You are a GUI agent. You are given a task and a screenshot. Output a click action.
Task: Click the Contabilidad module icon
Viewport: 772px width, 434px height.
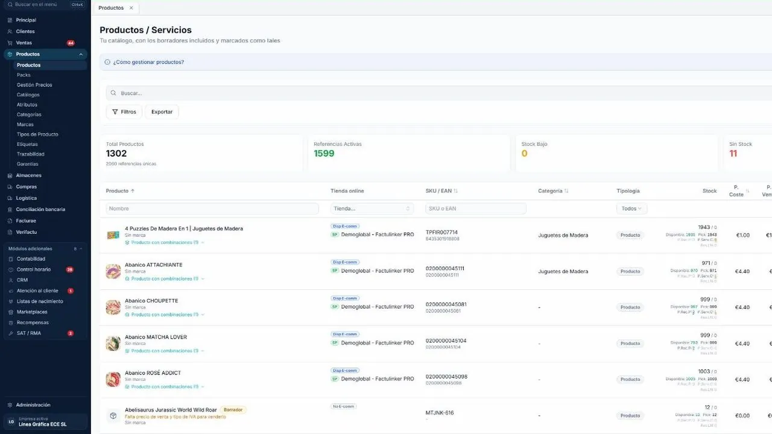pyautogui.click(x=10, y=259)
